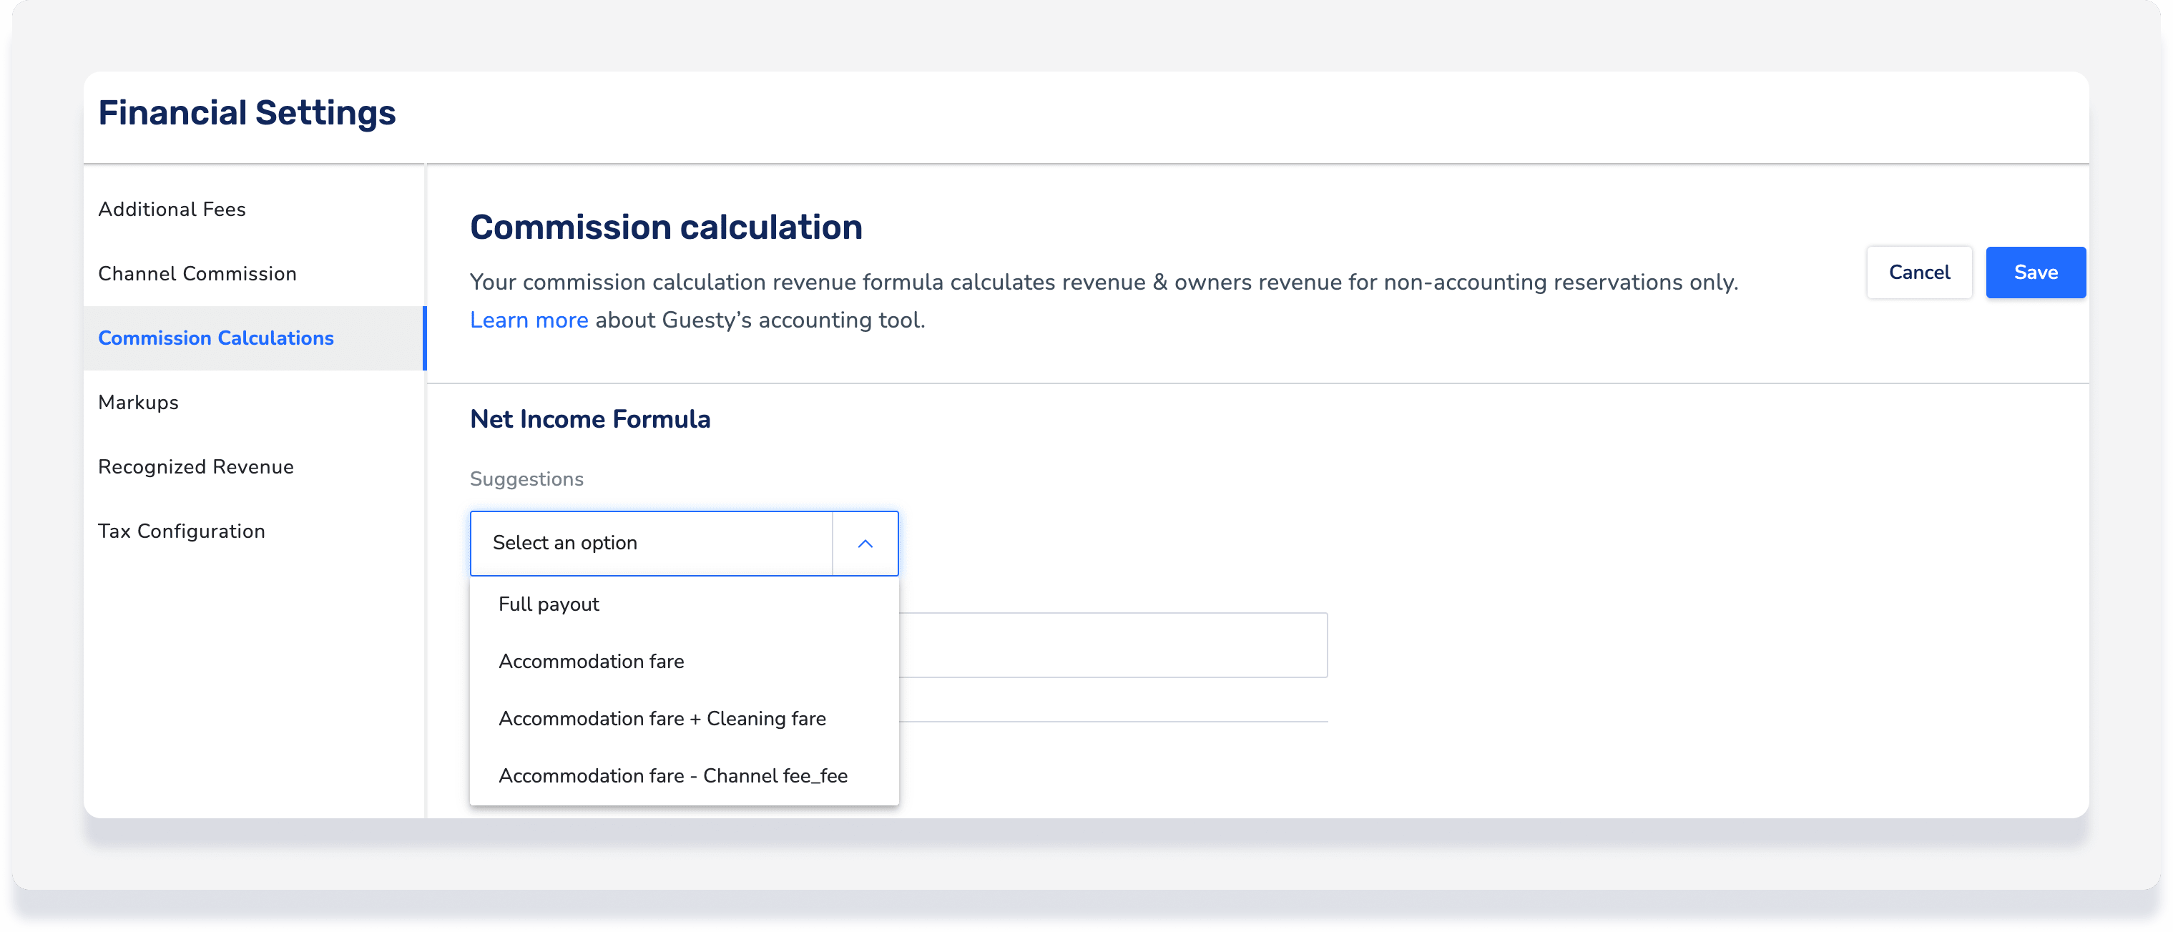Click the Commission calculation heading
The image size is (2173, 932).
[666, 227]
